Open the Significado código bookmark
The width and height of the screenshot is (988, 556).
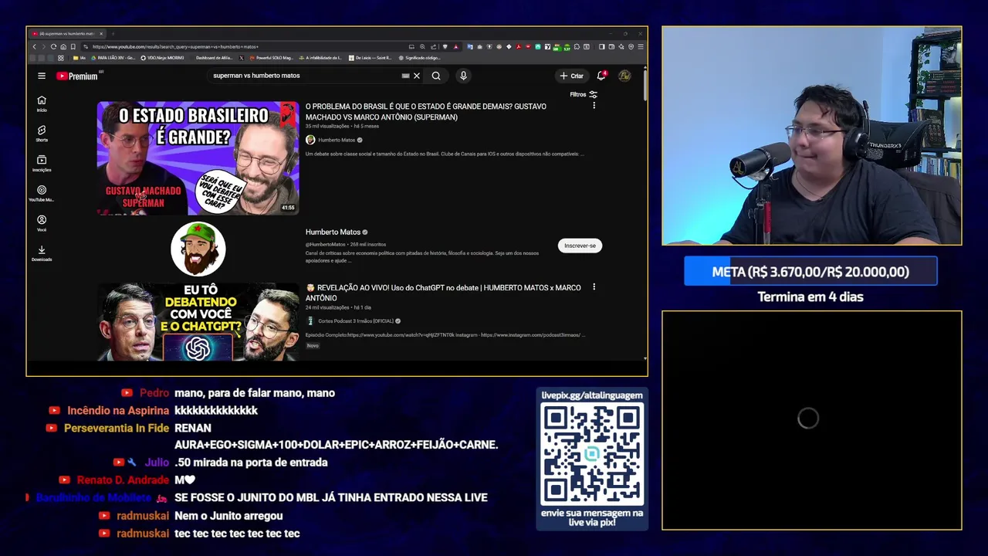pyautogui.click(x=420, y=58)
